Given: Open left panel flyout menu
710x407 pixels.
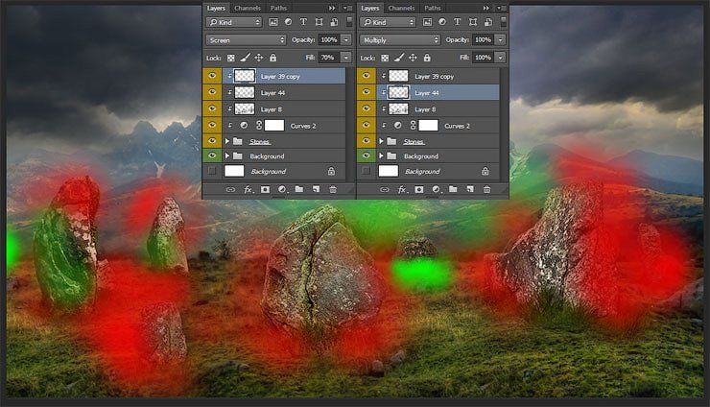Looking at the screenshot, I should [347, 8].
